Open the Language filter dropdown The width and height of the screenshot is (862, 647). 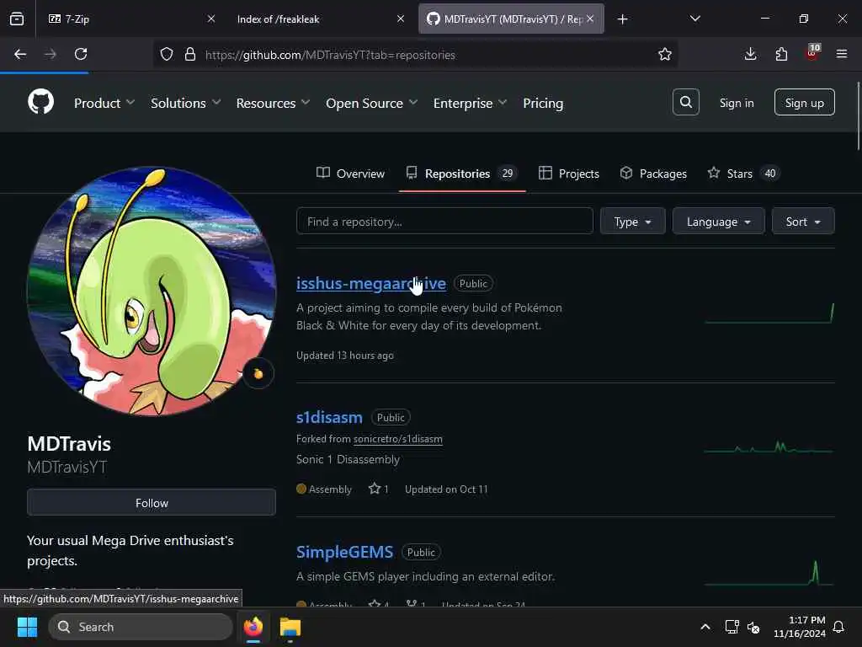click(x=719, y=222)
